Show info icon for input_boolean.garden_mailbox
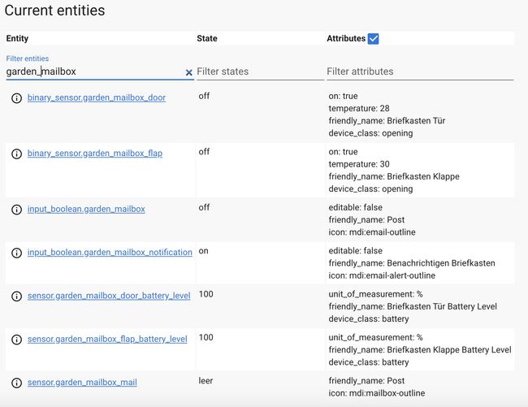Viewport: 528px width, 407px height. (16, 210)
